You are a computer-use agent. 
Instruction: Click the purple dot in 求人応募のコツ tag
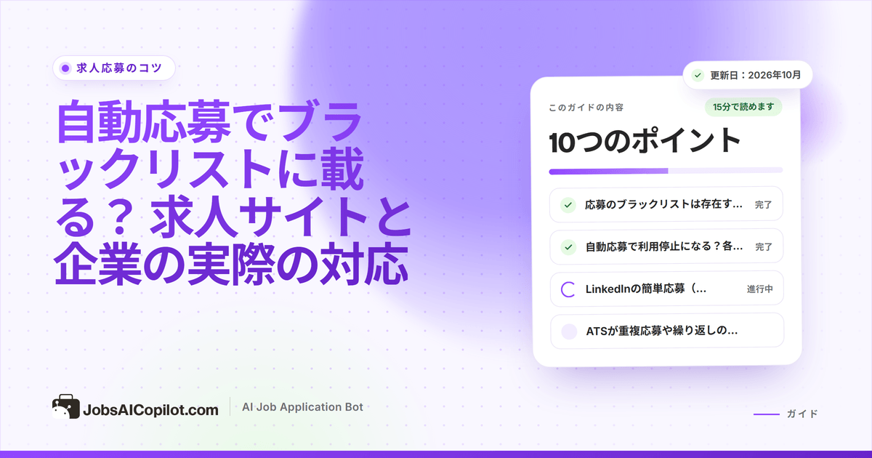(x=65, y=68)
